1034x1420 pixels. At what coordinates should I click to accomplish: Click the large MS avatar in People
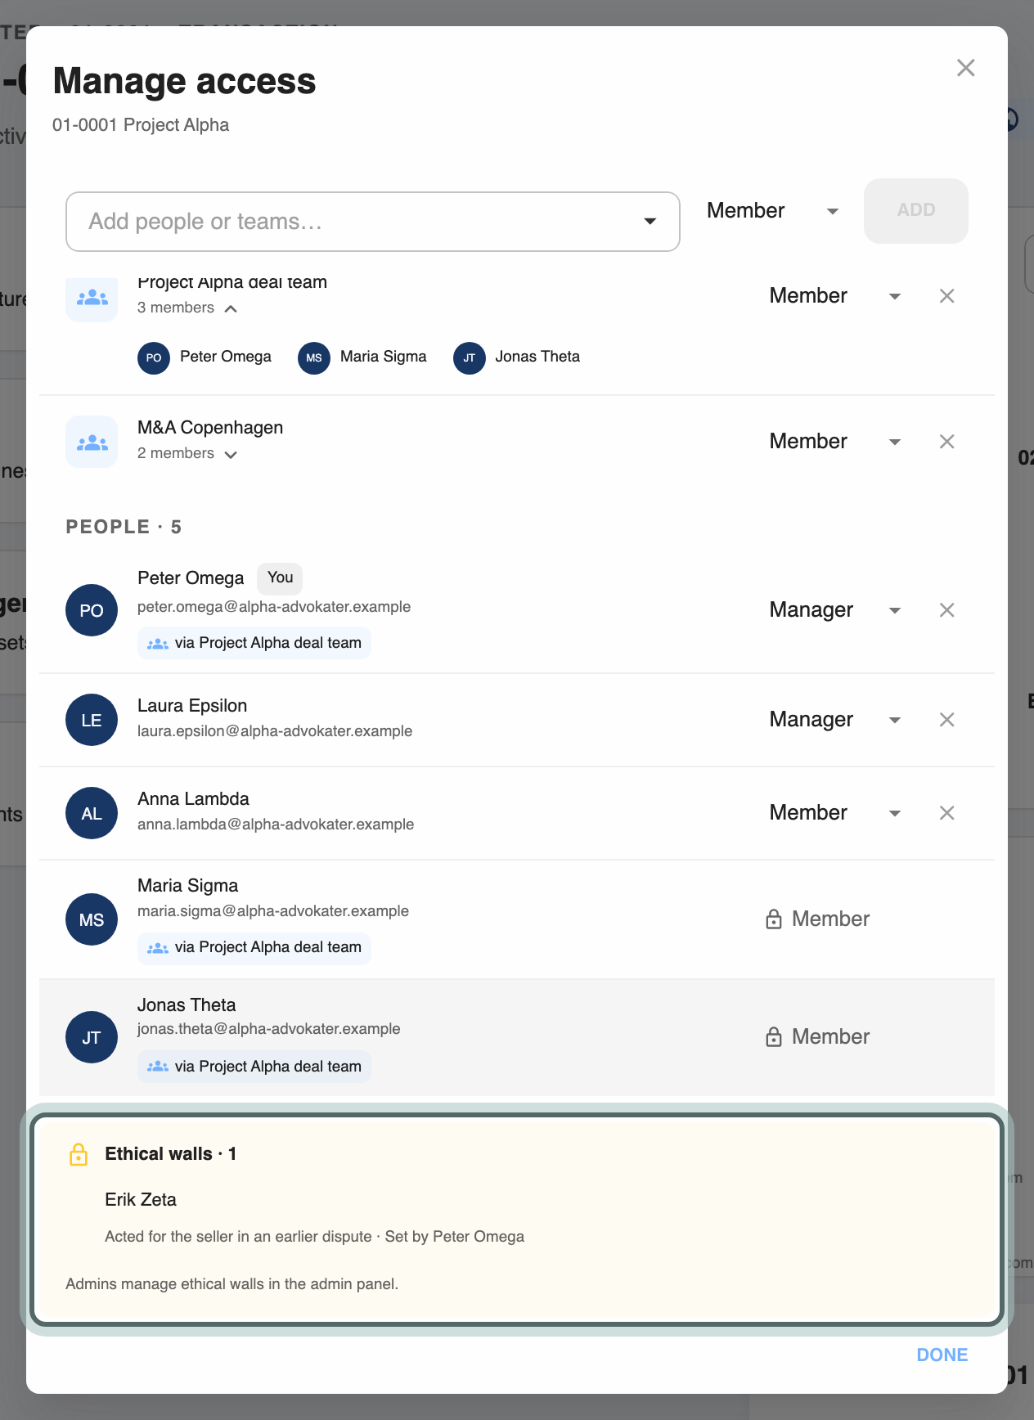[x=92, y=919]
